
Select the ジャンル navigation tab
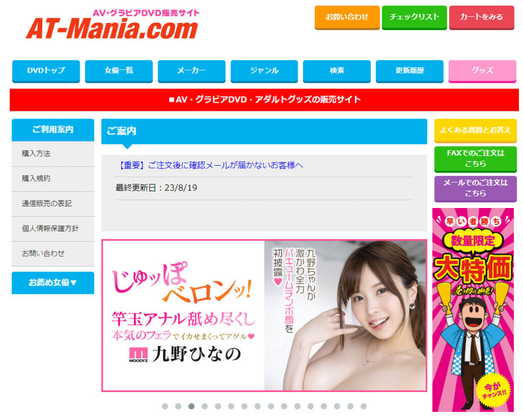(x=264, y=71)
